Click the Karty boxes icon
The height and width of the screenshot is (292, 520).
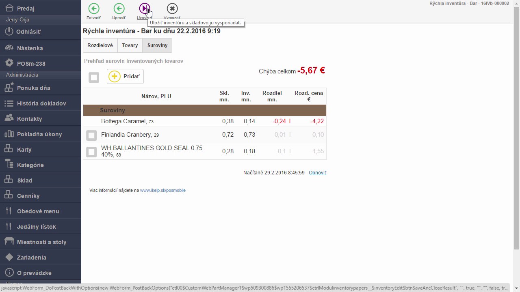click(9, 149)
